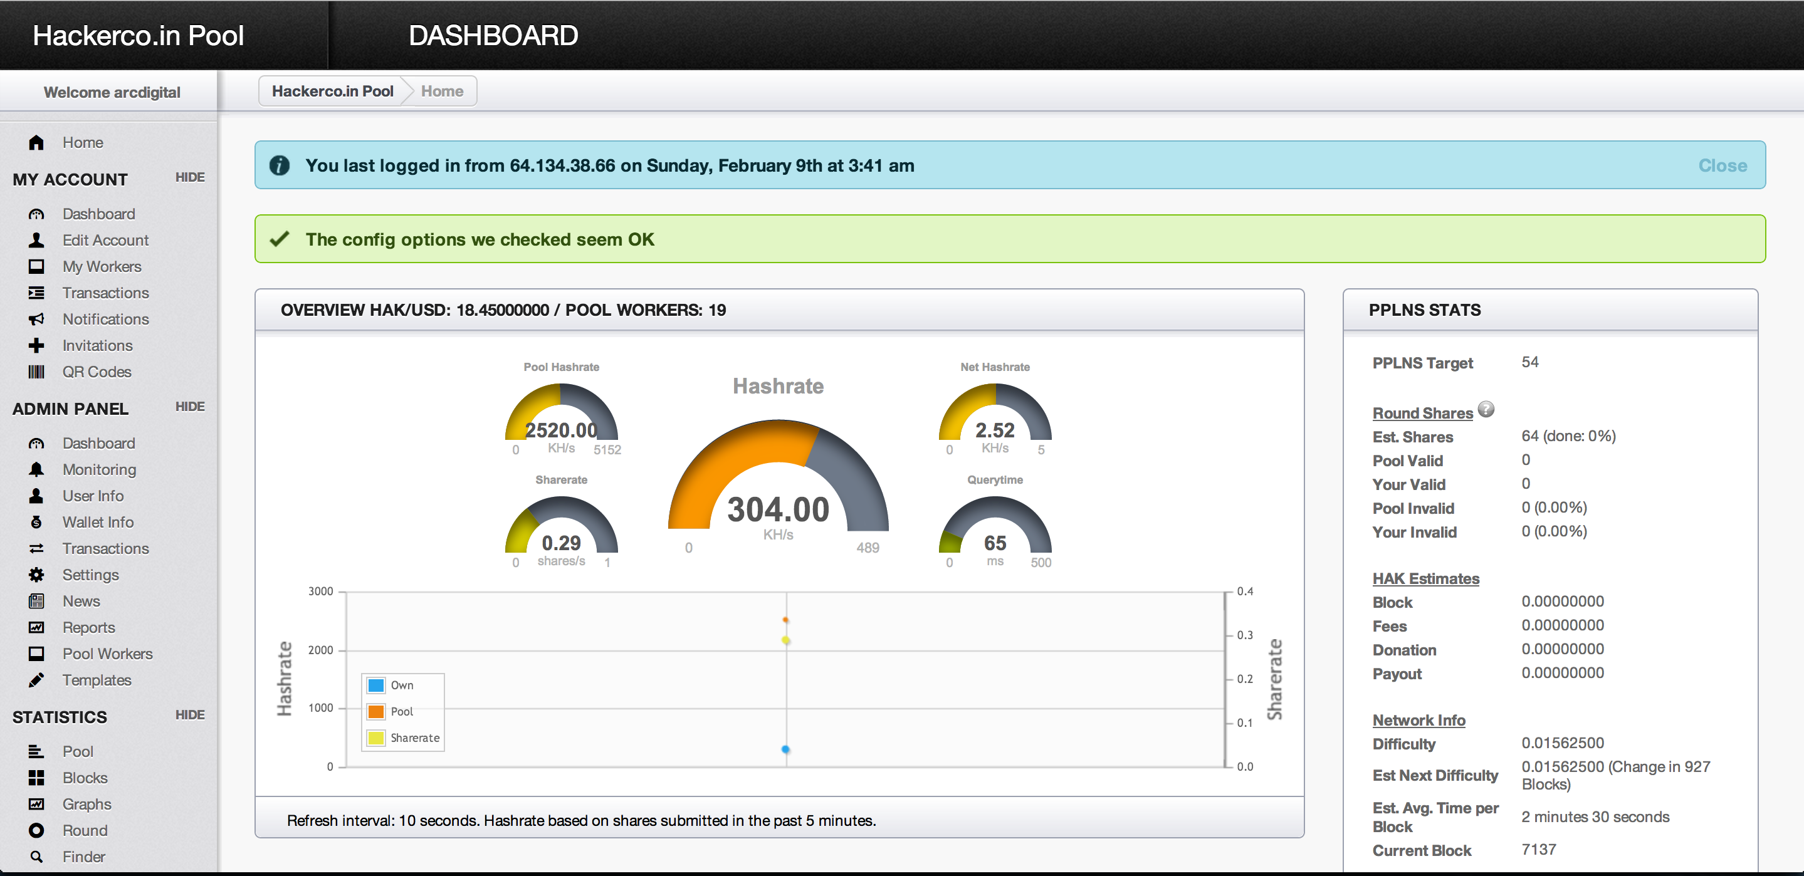
Task: Click the QR Codes barcode icon
Action: pos(36,372)
